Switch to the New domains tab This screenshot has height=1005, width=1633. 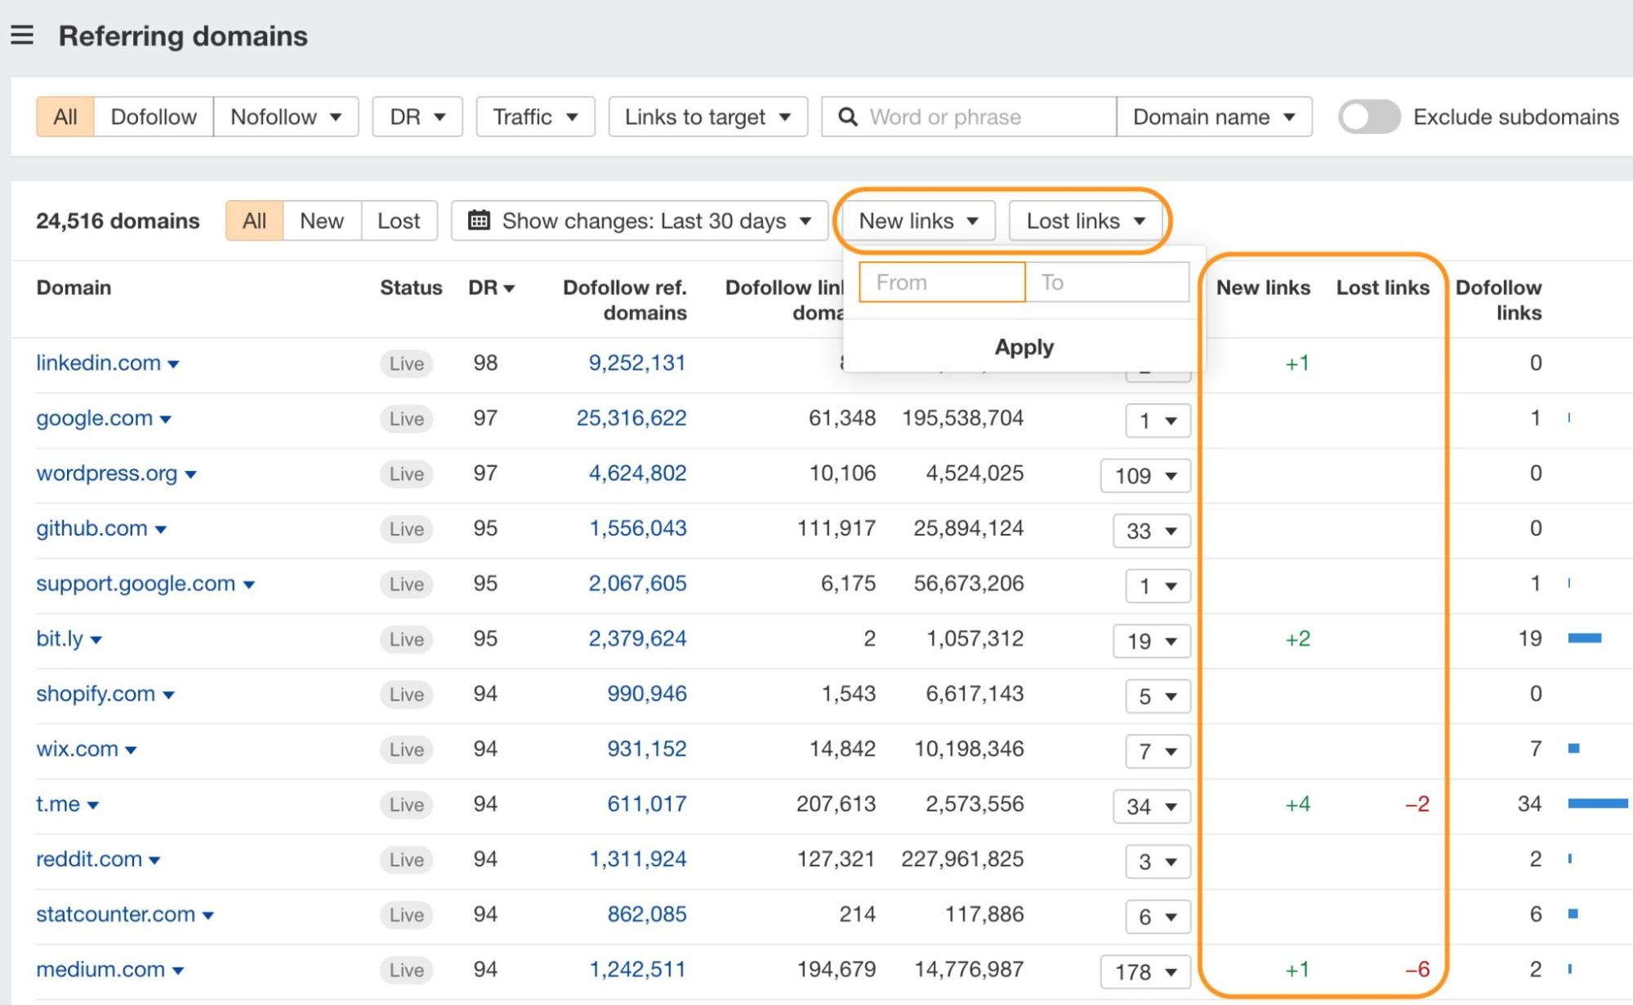(321, 220)
